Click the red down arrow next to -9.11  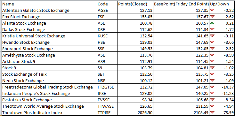pyautogui.click(x=212, y=36)
